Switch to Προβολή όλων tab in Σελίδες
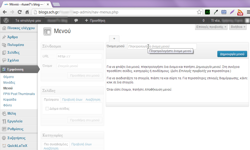250x150 pixels. coord(72,99)
